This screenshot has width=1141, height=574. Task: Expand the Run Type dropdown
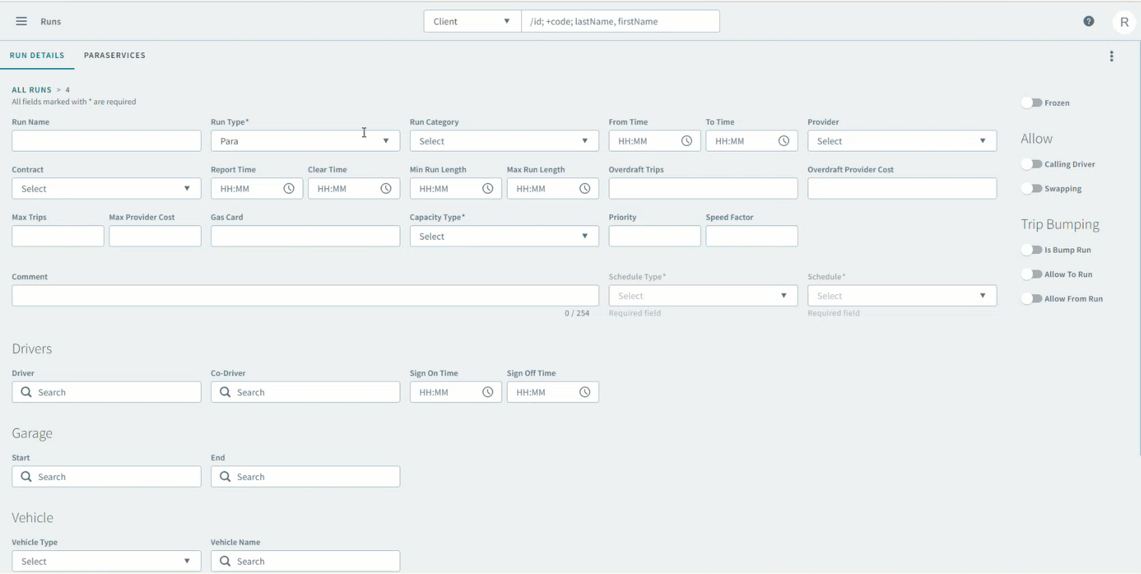pyautogui.click(x=304, y=141)
